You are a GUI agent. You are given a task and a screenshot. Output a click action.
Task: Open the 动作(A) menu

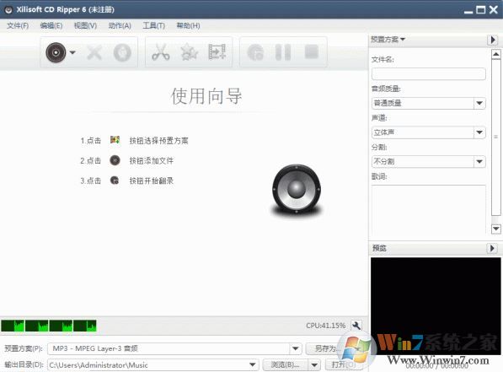[120, 25]
